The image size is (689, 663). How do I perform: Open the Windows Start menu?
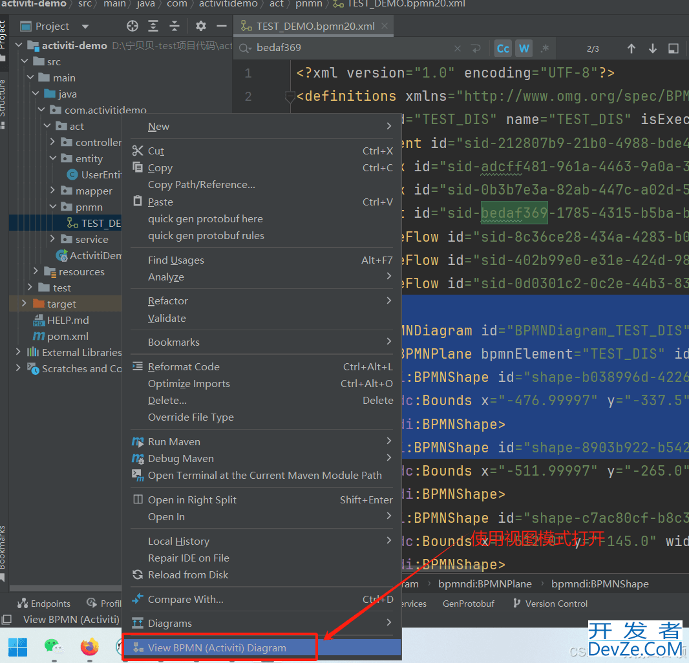tap(17, 647)
